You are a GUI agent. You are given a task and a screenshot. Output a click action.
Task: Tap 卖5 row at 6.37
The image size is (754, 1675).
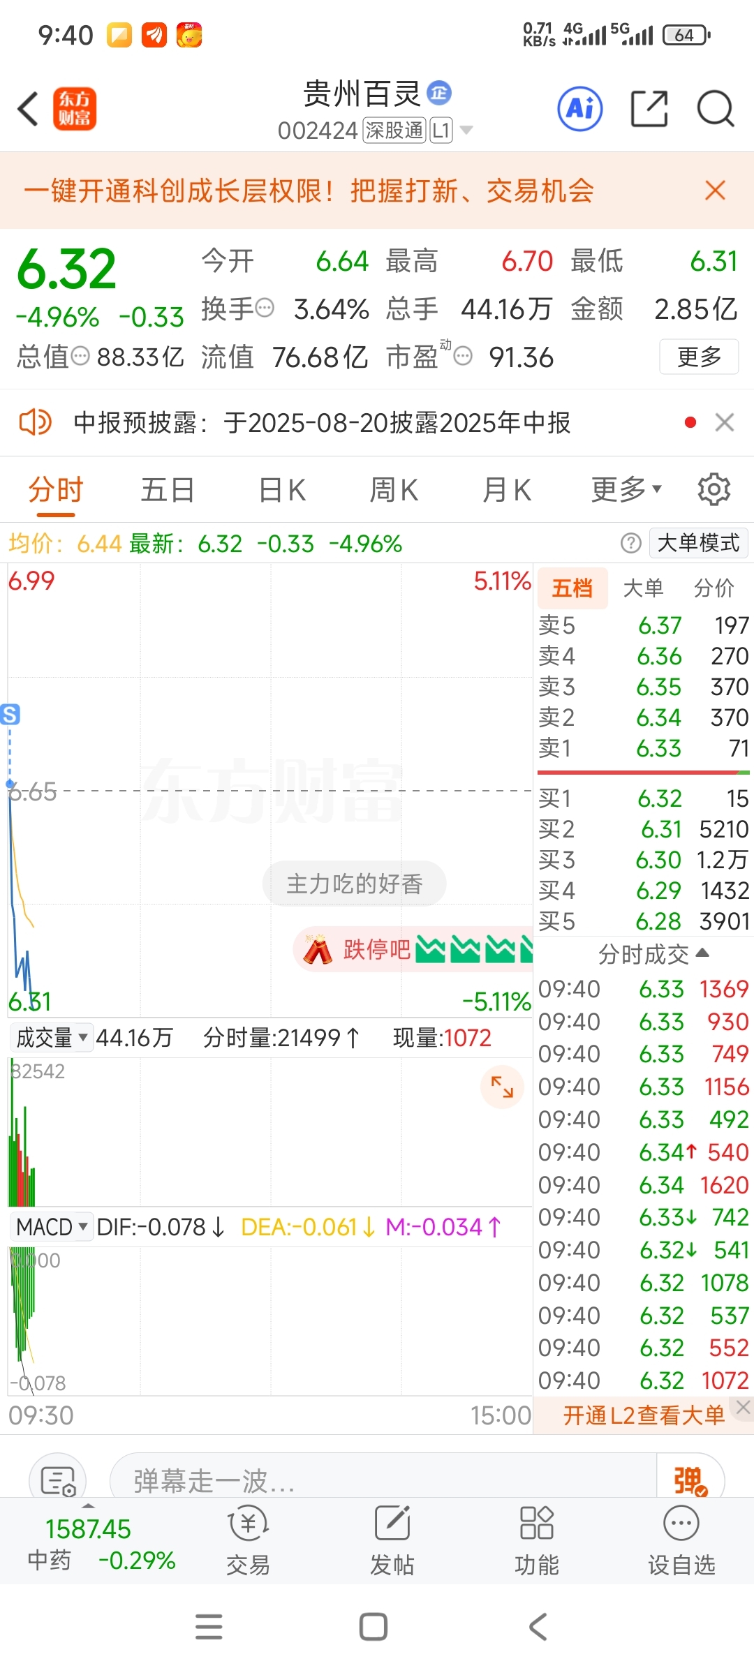pos(643,625)
